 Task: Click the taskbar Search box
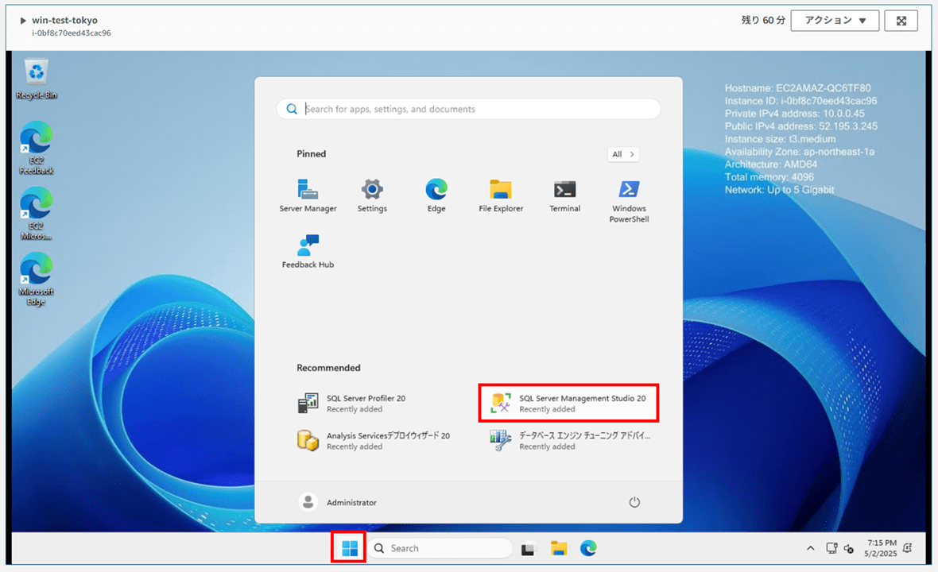[x=440, y=548]
